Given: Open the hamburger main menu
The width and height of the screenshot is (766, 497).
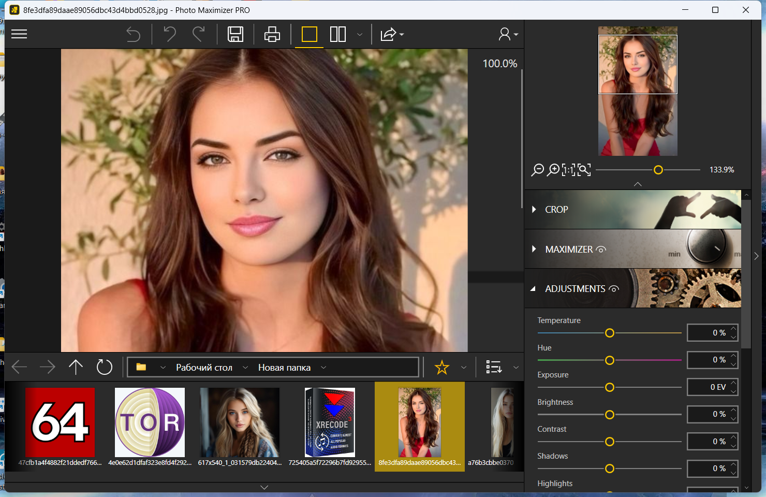Looking at the screenshot, I should (x=19, y=34).
